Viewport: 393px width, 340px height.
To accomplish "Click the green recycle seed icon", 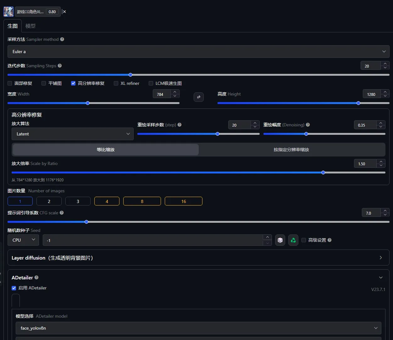I will click(293, 240).
